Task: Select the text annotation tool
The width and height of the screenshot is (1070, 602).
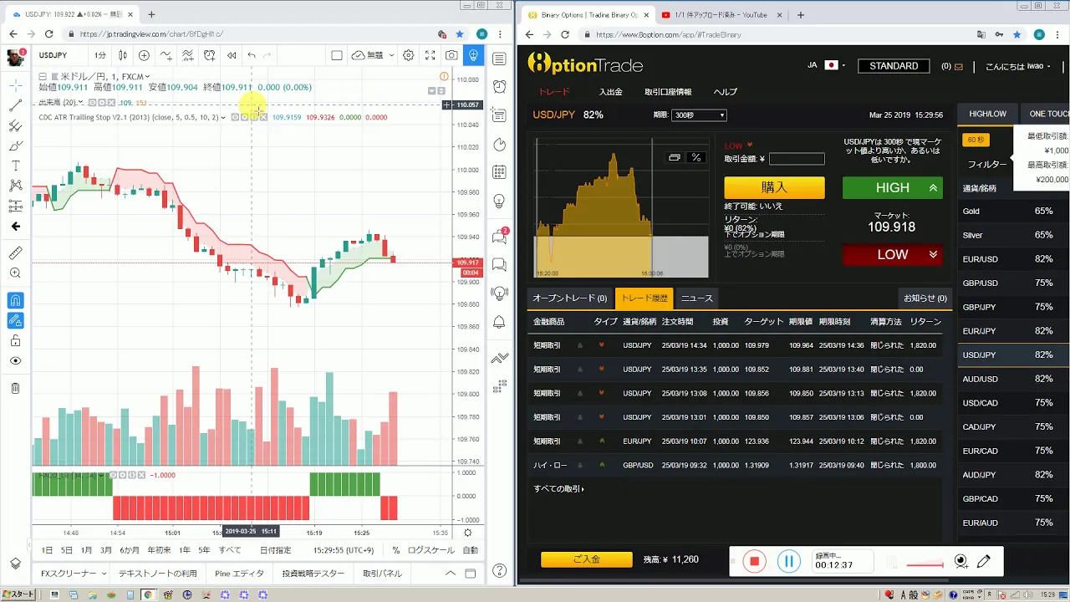Action: tap(15, 166)
